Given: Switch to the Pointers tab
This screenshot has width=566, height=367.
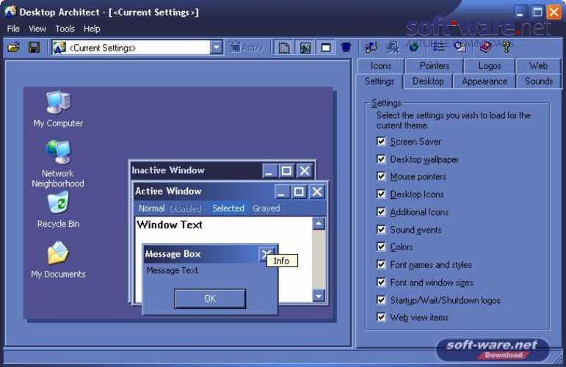Looking at the screenshot, I should [435, 66].
